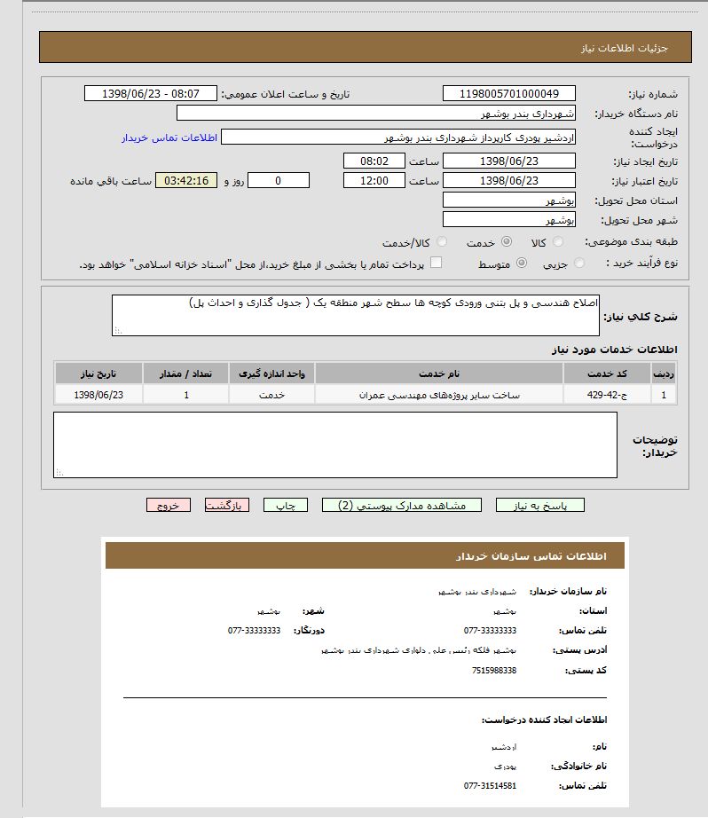Select the خدمت radio option
Viewport: 708px width, 818px height.
506,242
